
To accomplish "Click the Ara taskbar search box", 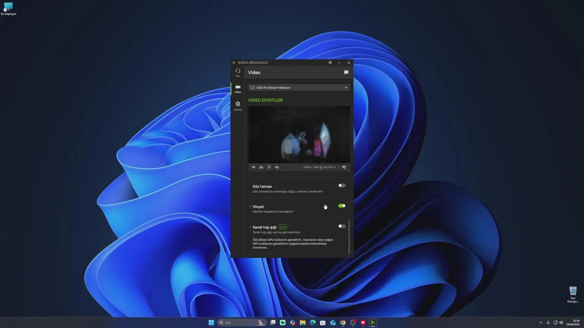I will (242, 323).
